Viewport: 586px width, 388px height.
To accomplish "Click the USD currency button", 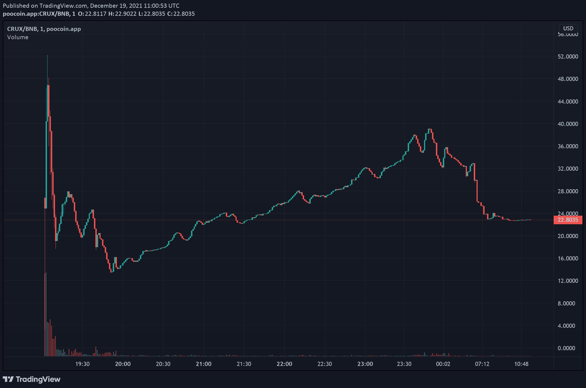I will tap(568, 28).
